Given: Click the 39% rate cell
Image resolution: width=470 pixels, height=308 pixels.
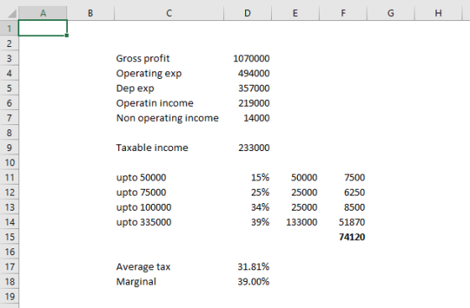Looking at the screenshot, I should pos(248,222).
